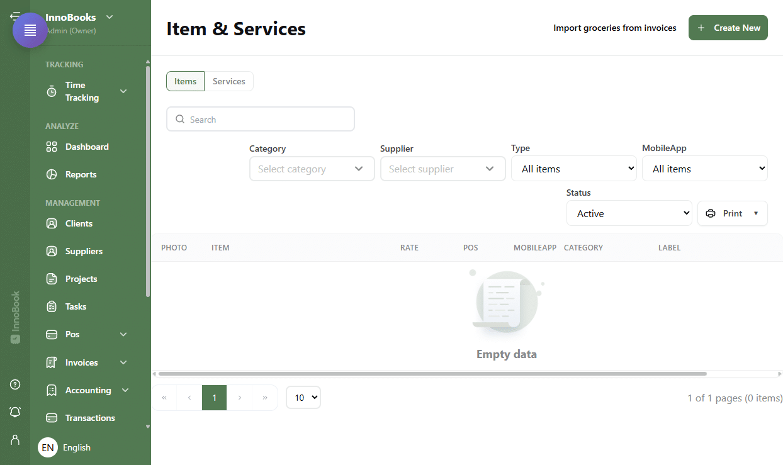Click the ITEM column header
This screenshot has width=783, height=465.
coord(220,247)
